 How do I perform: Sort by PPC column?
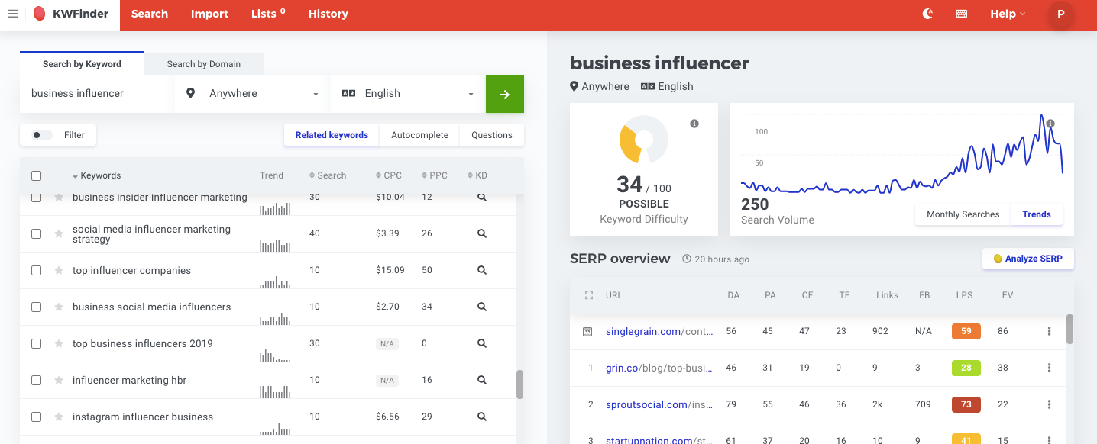435,175
